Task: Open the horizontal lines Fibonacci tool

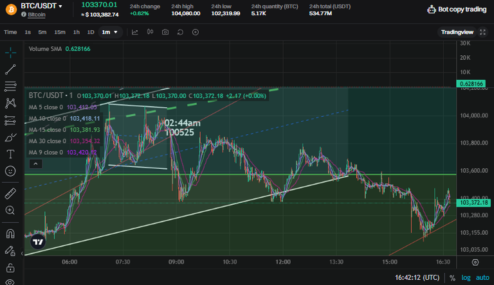Action: 10,86
